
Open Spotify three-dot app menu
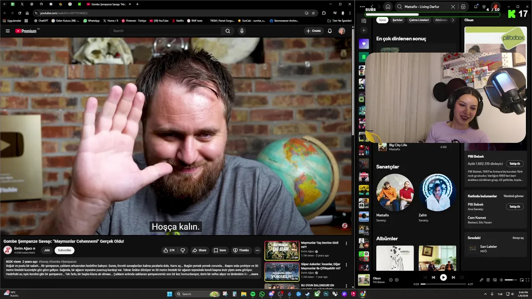pos(362,7)
